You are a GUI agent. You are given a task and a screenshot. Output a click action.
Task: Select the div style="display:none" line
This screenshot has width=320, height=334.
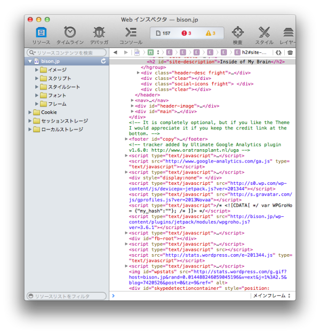pyautogui.click(x=175, y=178)
